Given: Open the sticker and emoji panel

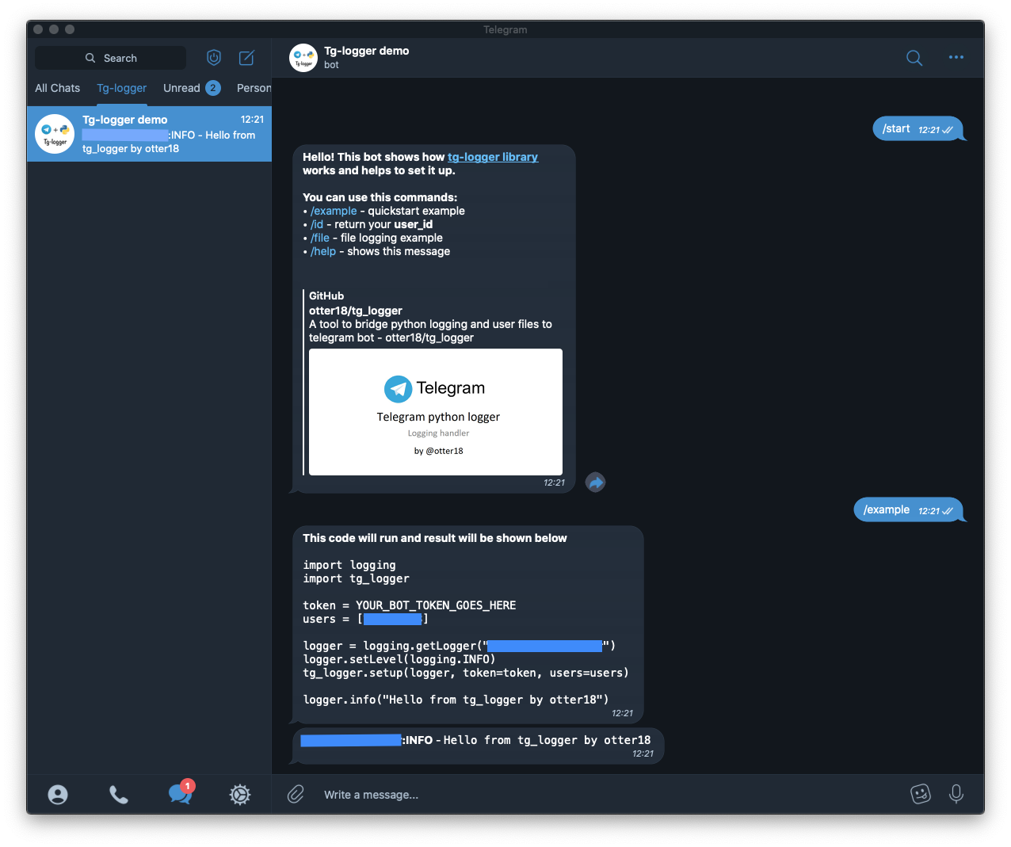Looking at the screenshot, I should (921, 794).
